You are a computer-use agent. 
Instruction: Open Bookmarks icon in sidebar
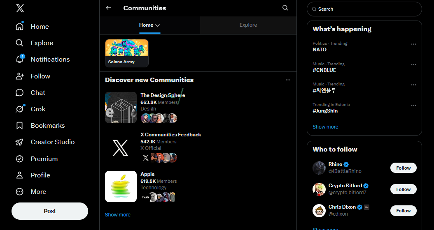[19, 125]
